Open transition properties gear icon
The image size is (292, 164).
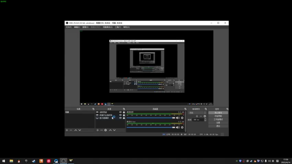(x=205, y=116)
